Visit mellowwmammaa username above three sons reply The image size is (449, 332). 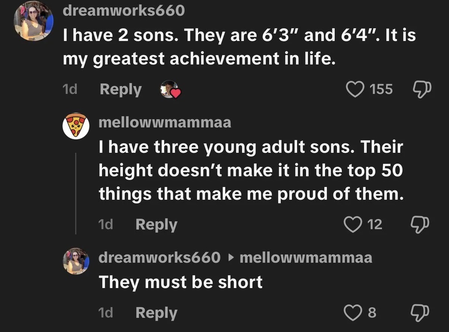click(165, 123)
